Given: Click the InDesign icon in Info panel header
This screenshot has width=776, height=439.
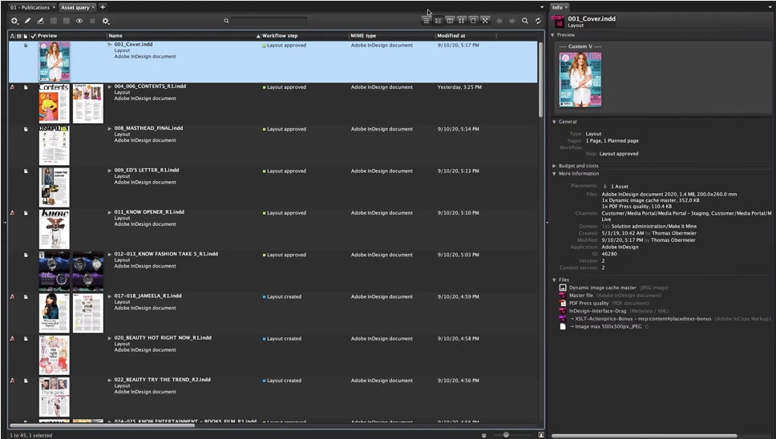Looking at the screenshot, I should 558,22.
